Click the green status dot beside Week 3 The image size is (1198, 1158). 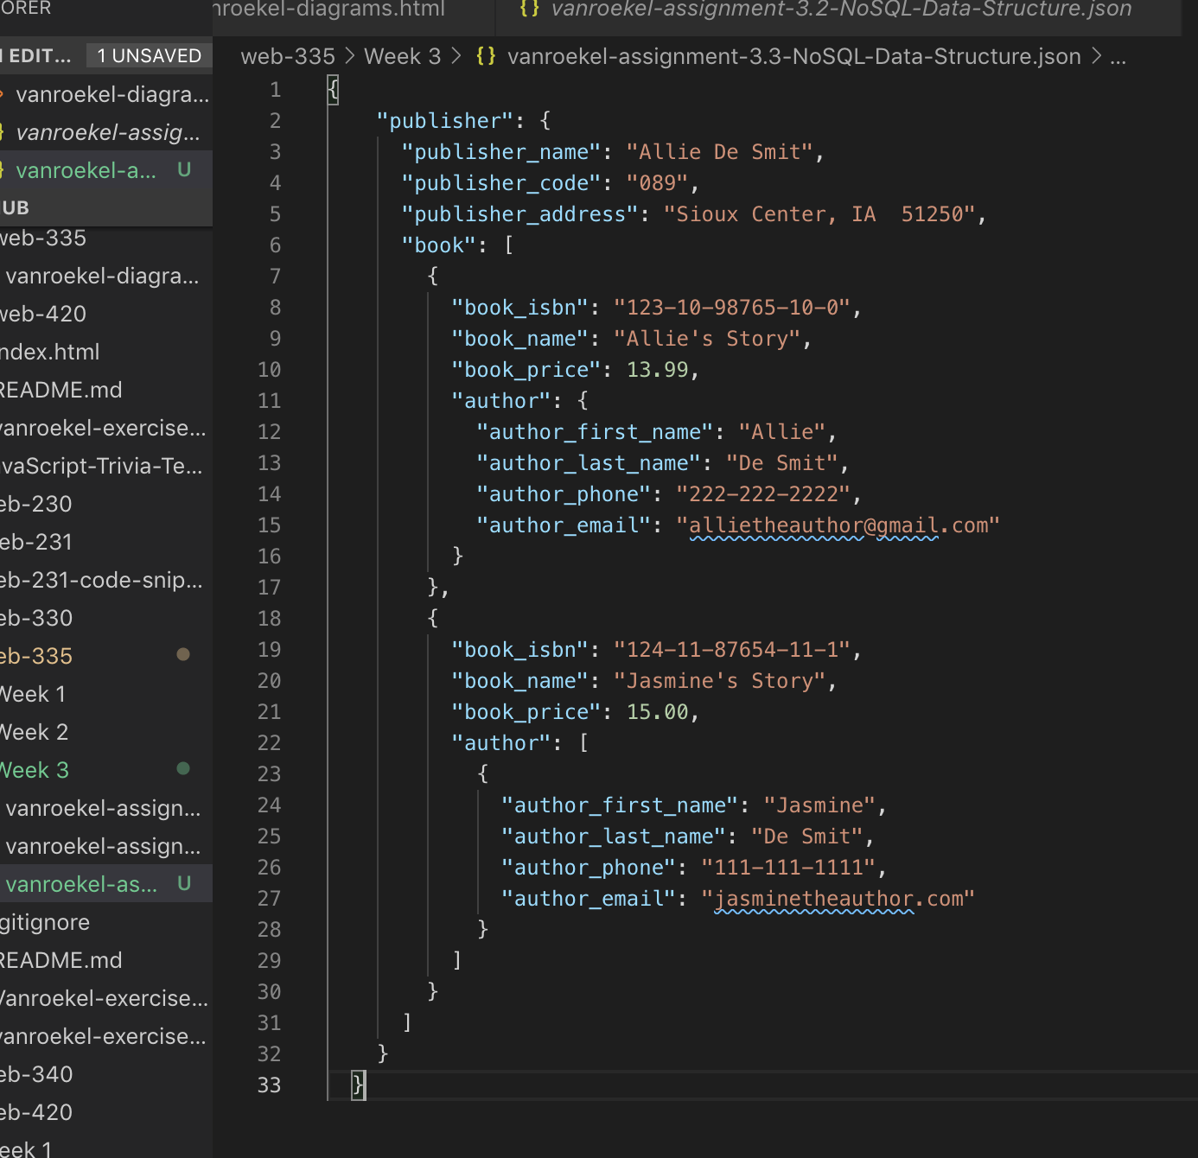click(183, 768)
